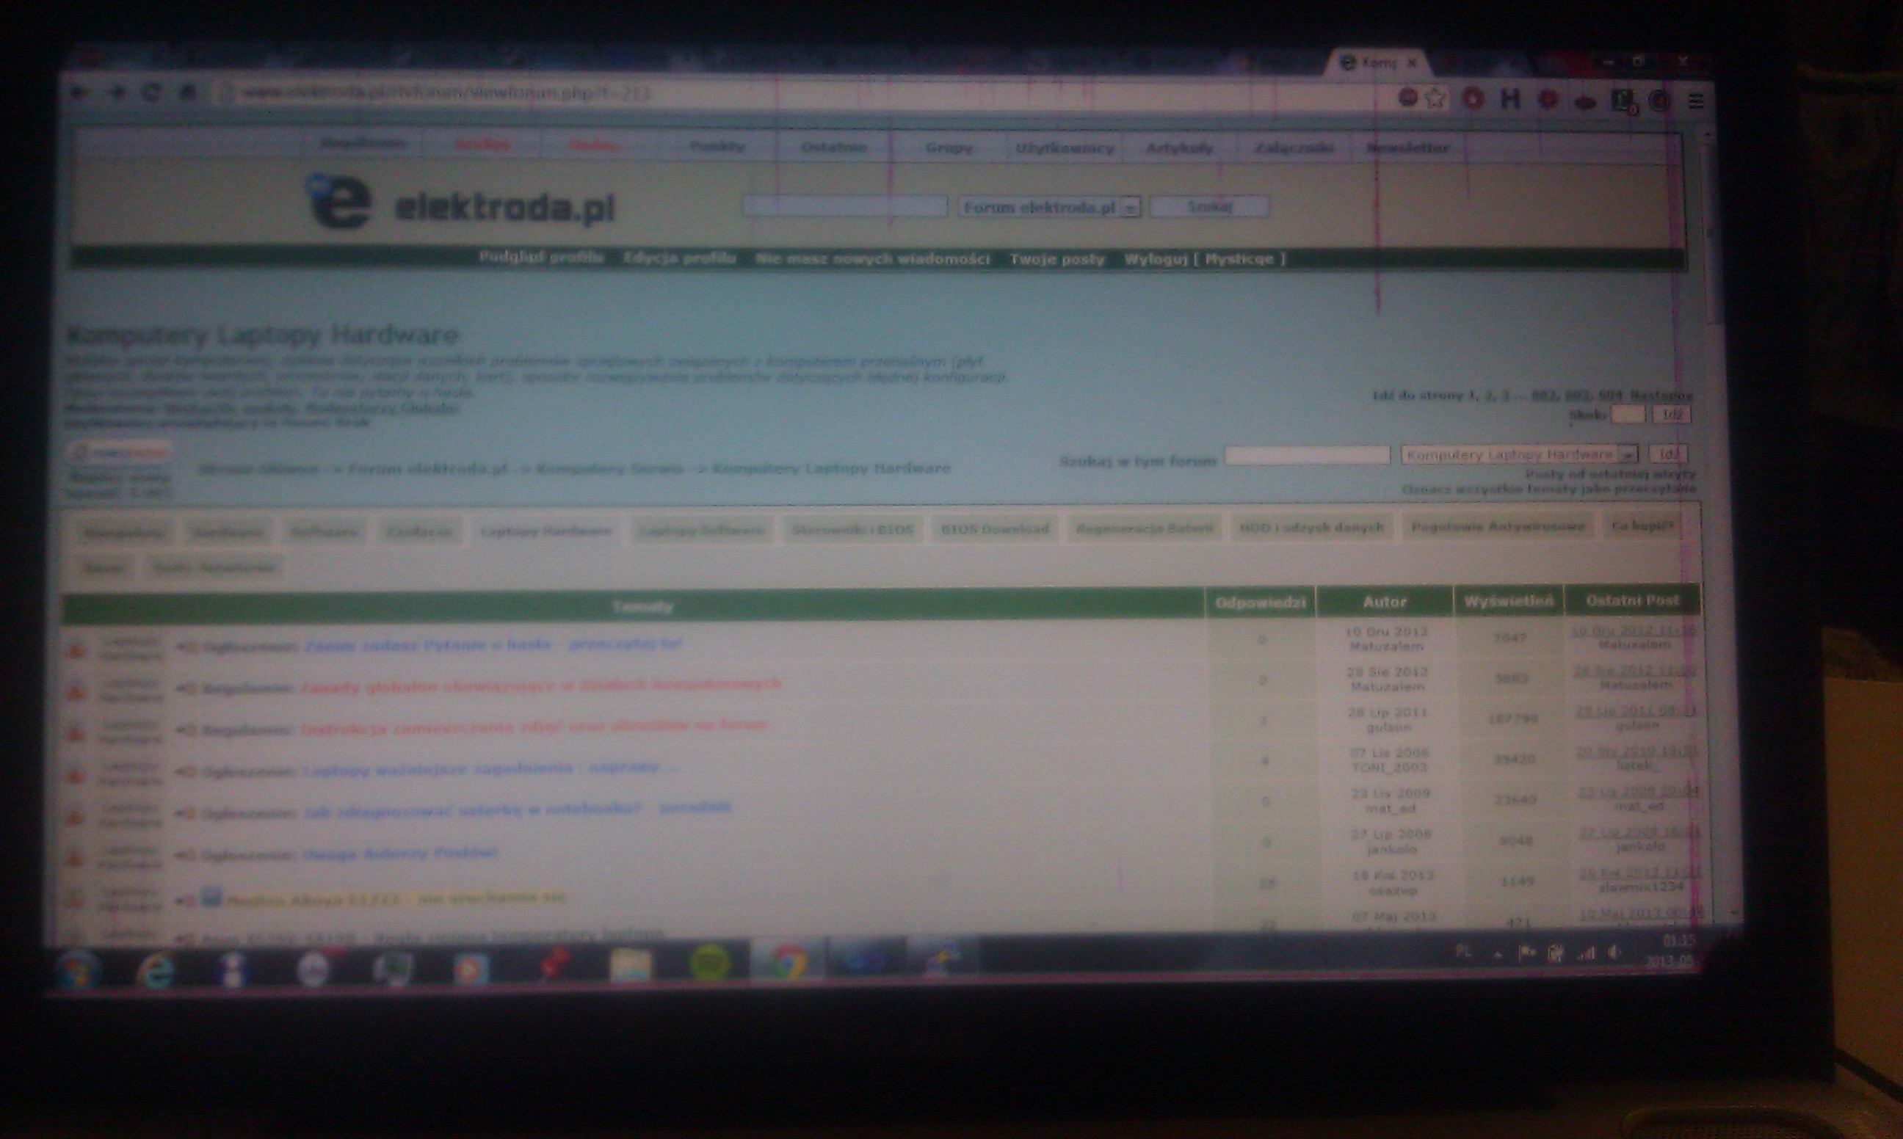1903x1139 pixels.
Task: Open the Punkty menu item
Action: coord(717,146)
